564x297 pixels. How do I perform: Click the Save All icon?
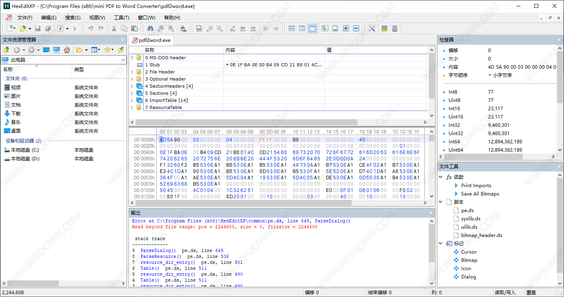click(x=48, y=28)
